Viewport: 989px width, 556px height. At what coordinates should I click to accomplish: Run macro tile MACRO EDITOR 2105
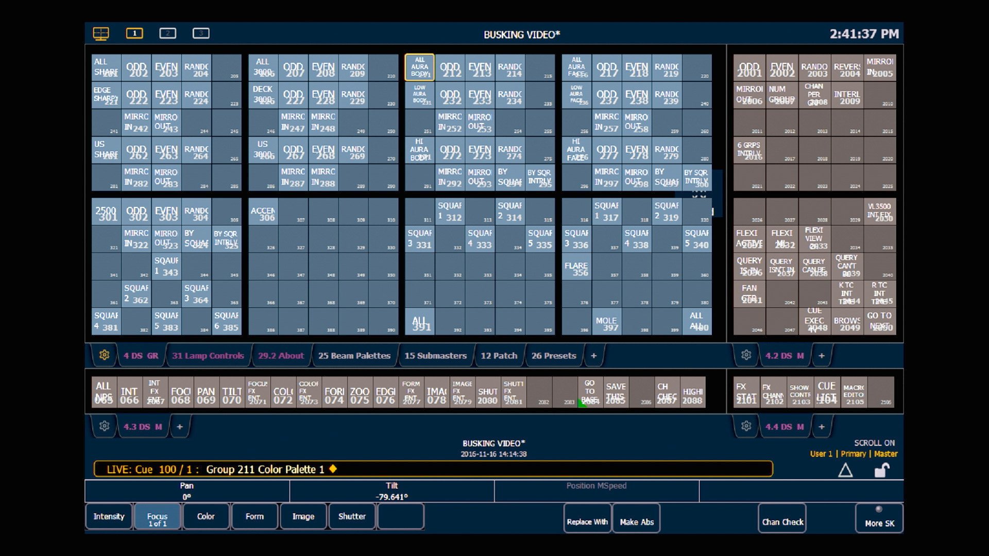click(854, 392)
